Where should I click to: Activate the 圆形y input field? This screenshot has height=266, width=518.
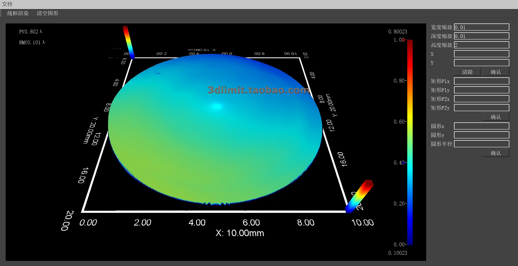coord(482,135)
